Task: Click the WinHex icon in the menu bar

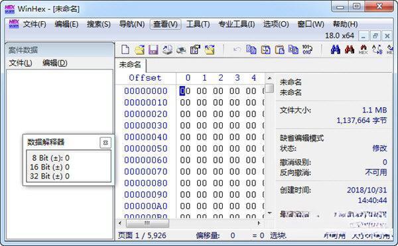Action: pyautogui.click(x=14, y=24)
